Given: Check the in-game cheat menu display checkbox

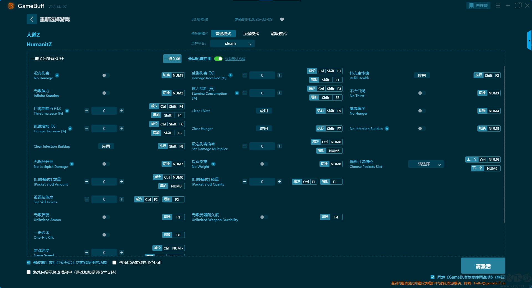Looking at the screenshot, I should click(x=29, y=272).
